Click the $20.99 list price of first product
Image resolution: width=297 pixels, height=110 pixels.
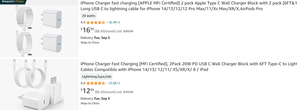click(128, 31)
